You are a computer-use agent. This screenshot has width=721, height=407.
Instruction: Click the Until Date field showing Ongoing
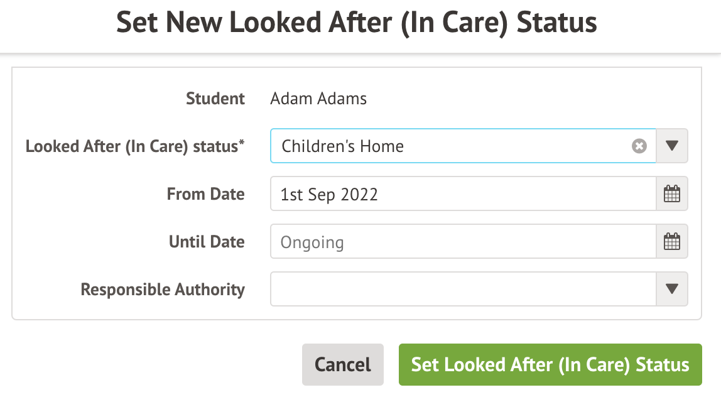click(x=463, y=242)
